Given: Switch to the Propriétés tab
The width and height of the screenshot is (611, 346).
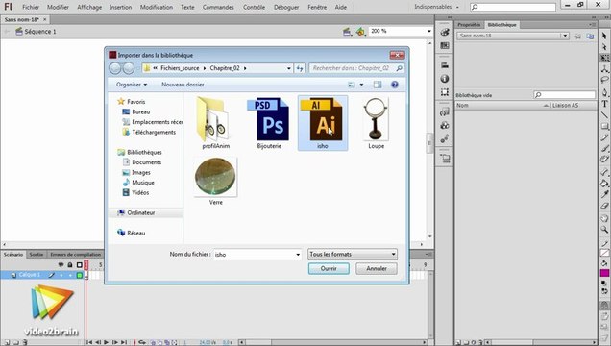Looking at the screenshot, I should tap(469, 25).
